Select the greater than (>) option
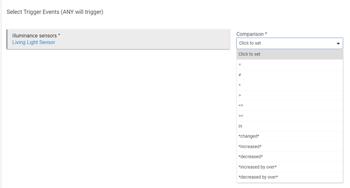 tap(290, 95)
